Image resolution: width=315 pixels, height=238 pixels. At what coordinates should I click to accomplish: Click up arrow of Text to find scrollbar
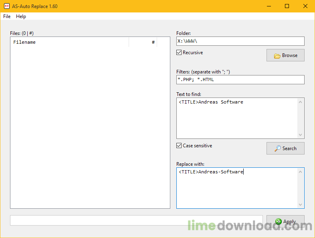300,102
